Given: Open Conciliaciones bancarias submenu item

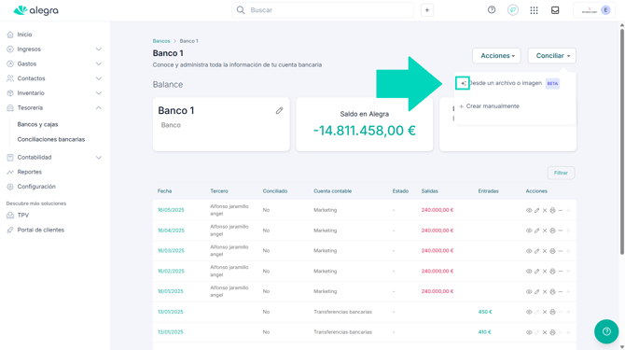Looking at the screenshot, I should 51,139.
